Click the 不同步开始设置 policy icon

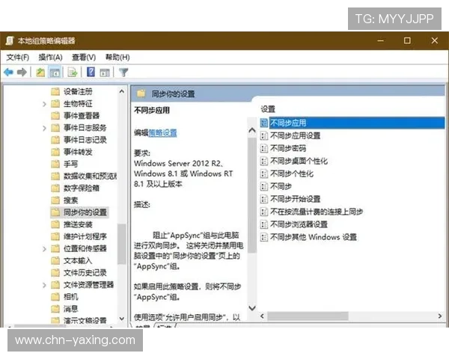pos(263,199)
